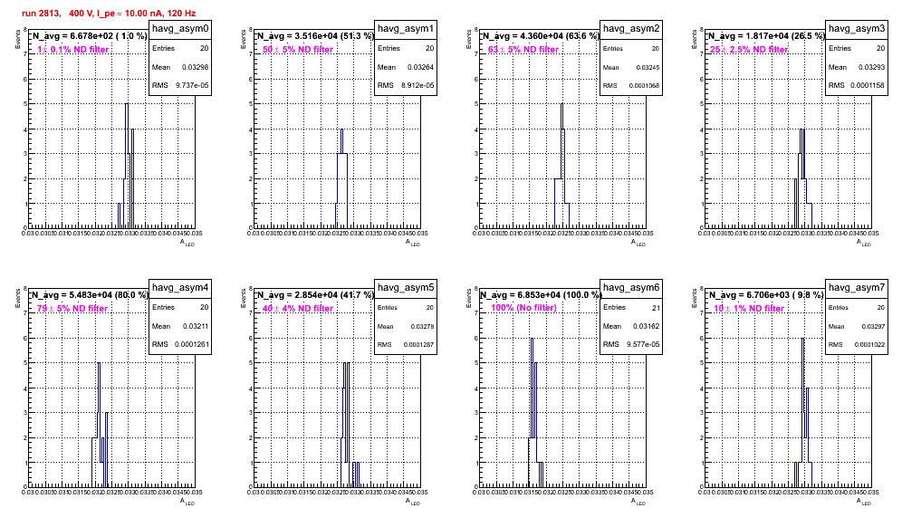This screenshot has height=518, width=902.
Task: Select the N_avg = 2.854e+04 label
Action: click(314, 294)
